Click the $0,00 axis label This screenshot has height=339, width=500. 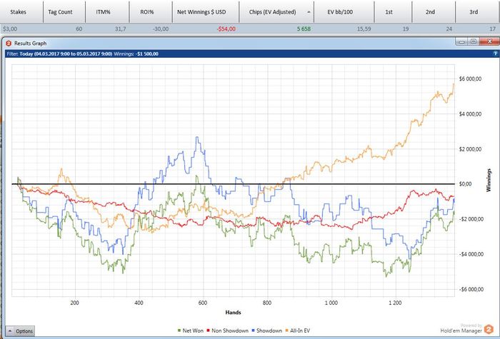(464, 184)
